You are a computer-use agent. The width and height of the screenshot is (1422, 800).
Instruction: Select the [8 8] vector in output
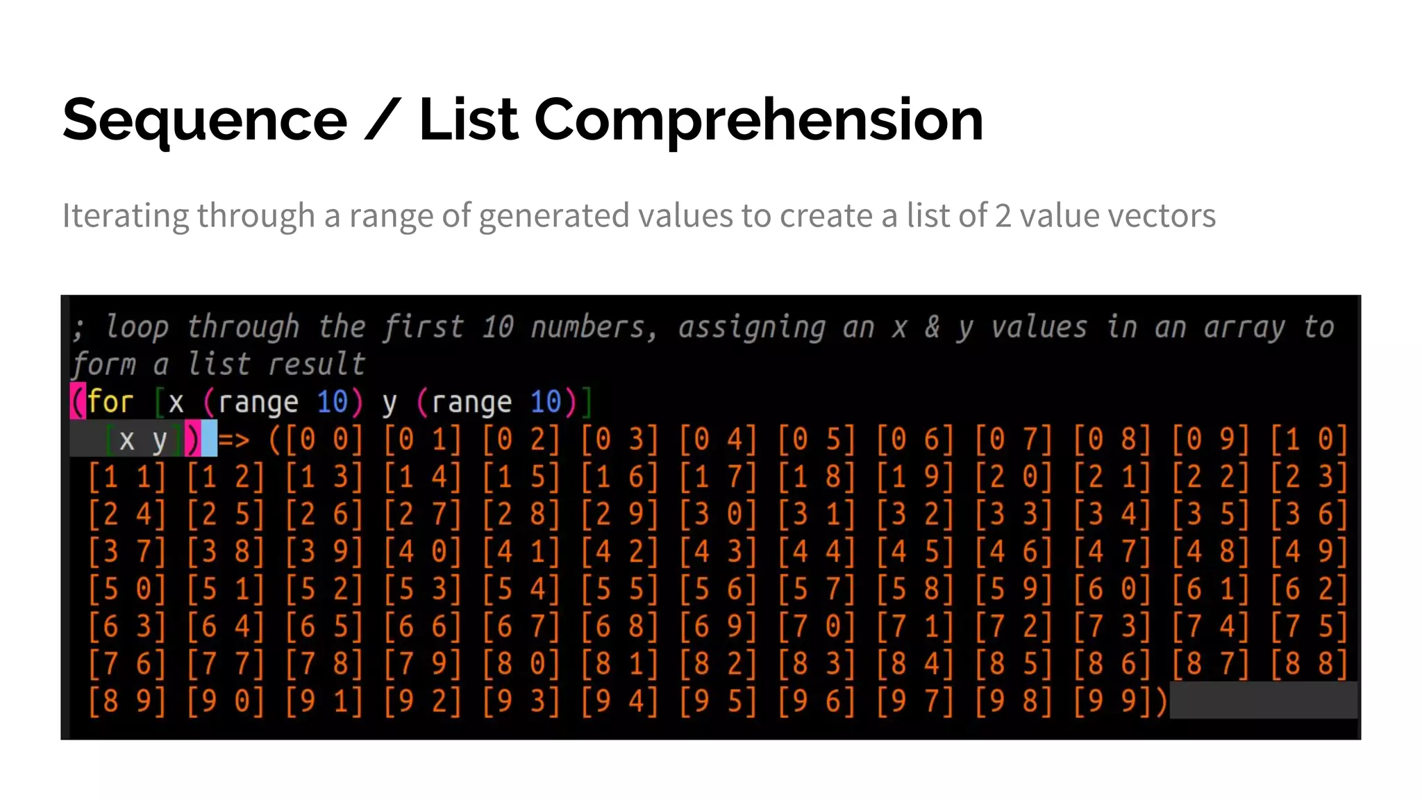1308,664
